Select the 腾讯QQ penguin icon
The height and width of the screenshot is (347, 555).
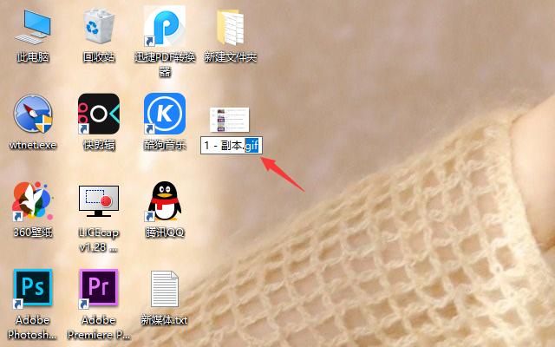165,201
